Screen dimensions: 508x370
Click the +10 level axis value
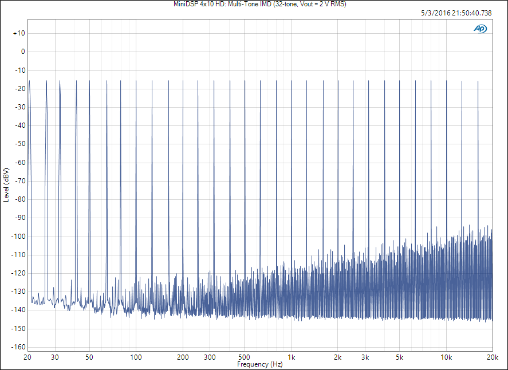tap(19, 33)
